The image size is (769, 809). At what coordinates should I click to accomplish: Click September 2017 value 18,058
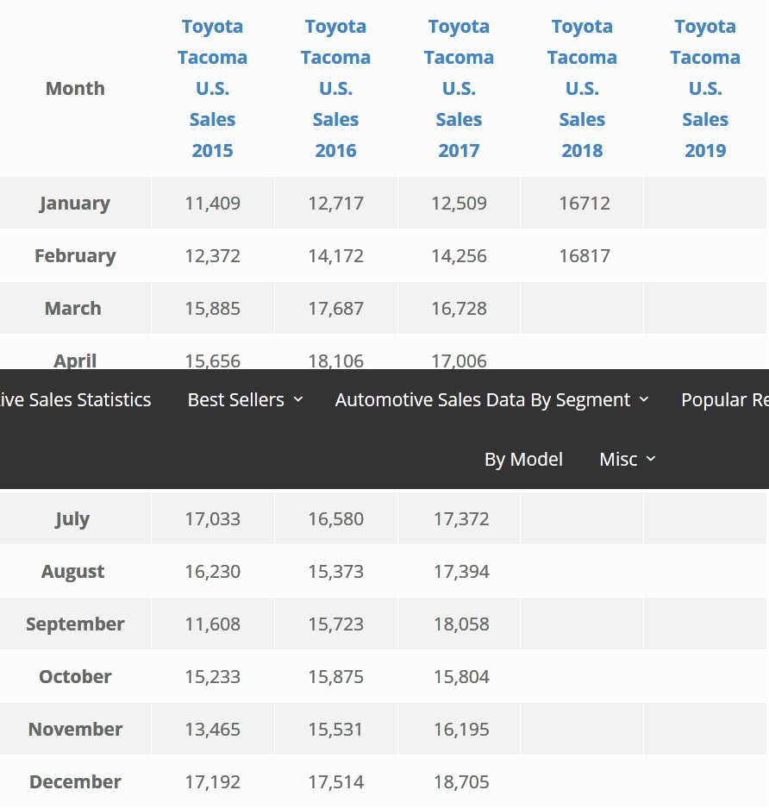461,624
